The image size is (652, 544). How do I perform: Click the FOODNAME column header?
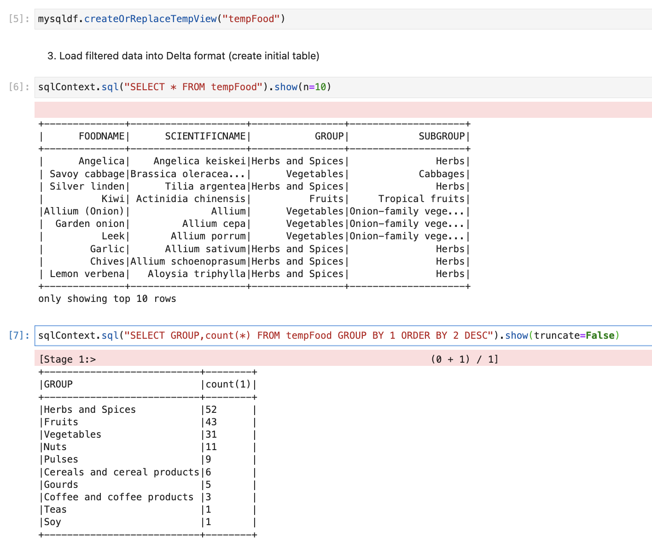tap(101, 136)
